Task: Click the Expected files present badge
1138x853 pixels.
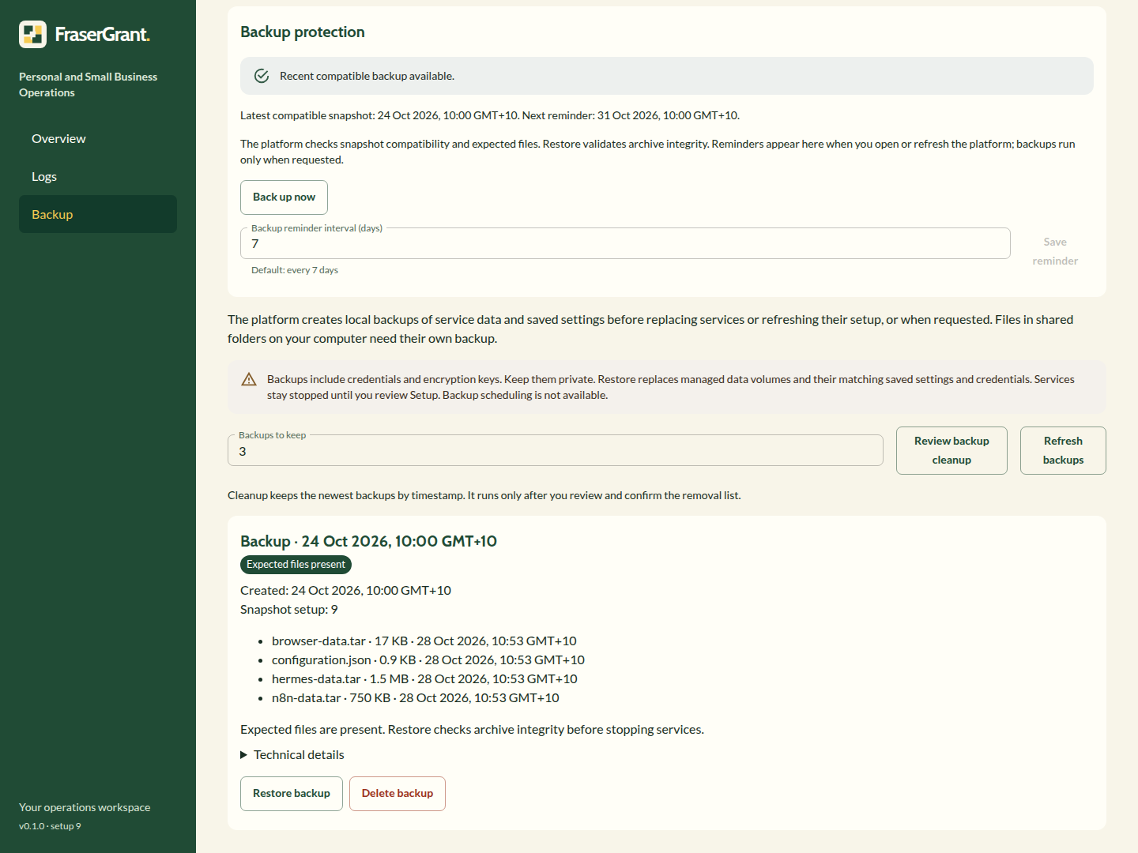Action: pos(296,565)
